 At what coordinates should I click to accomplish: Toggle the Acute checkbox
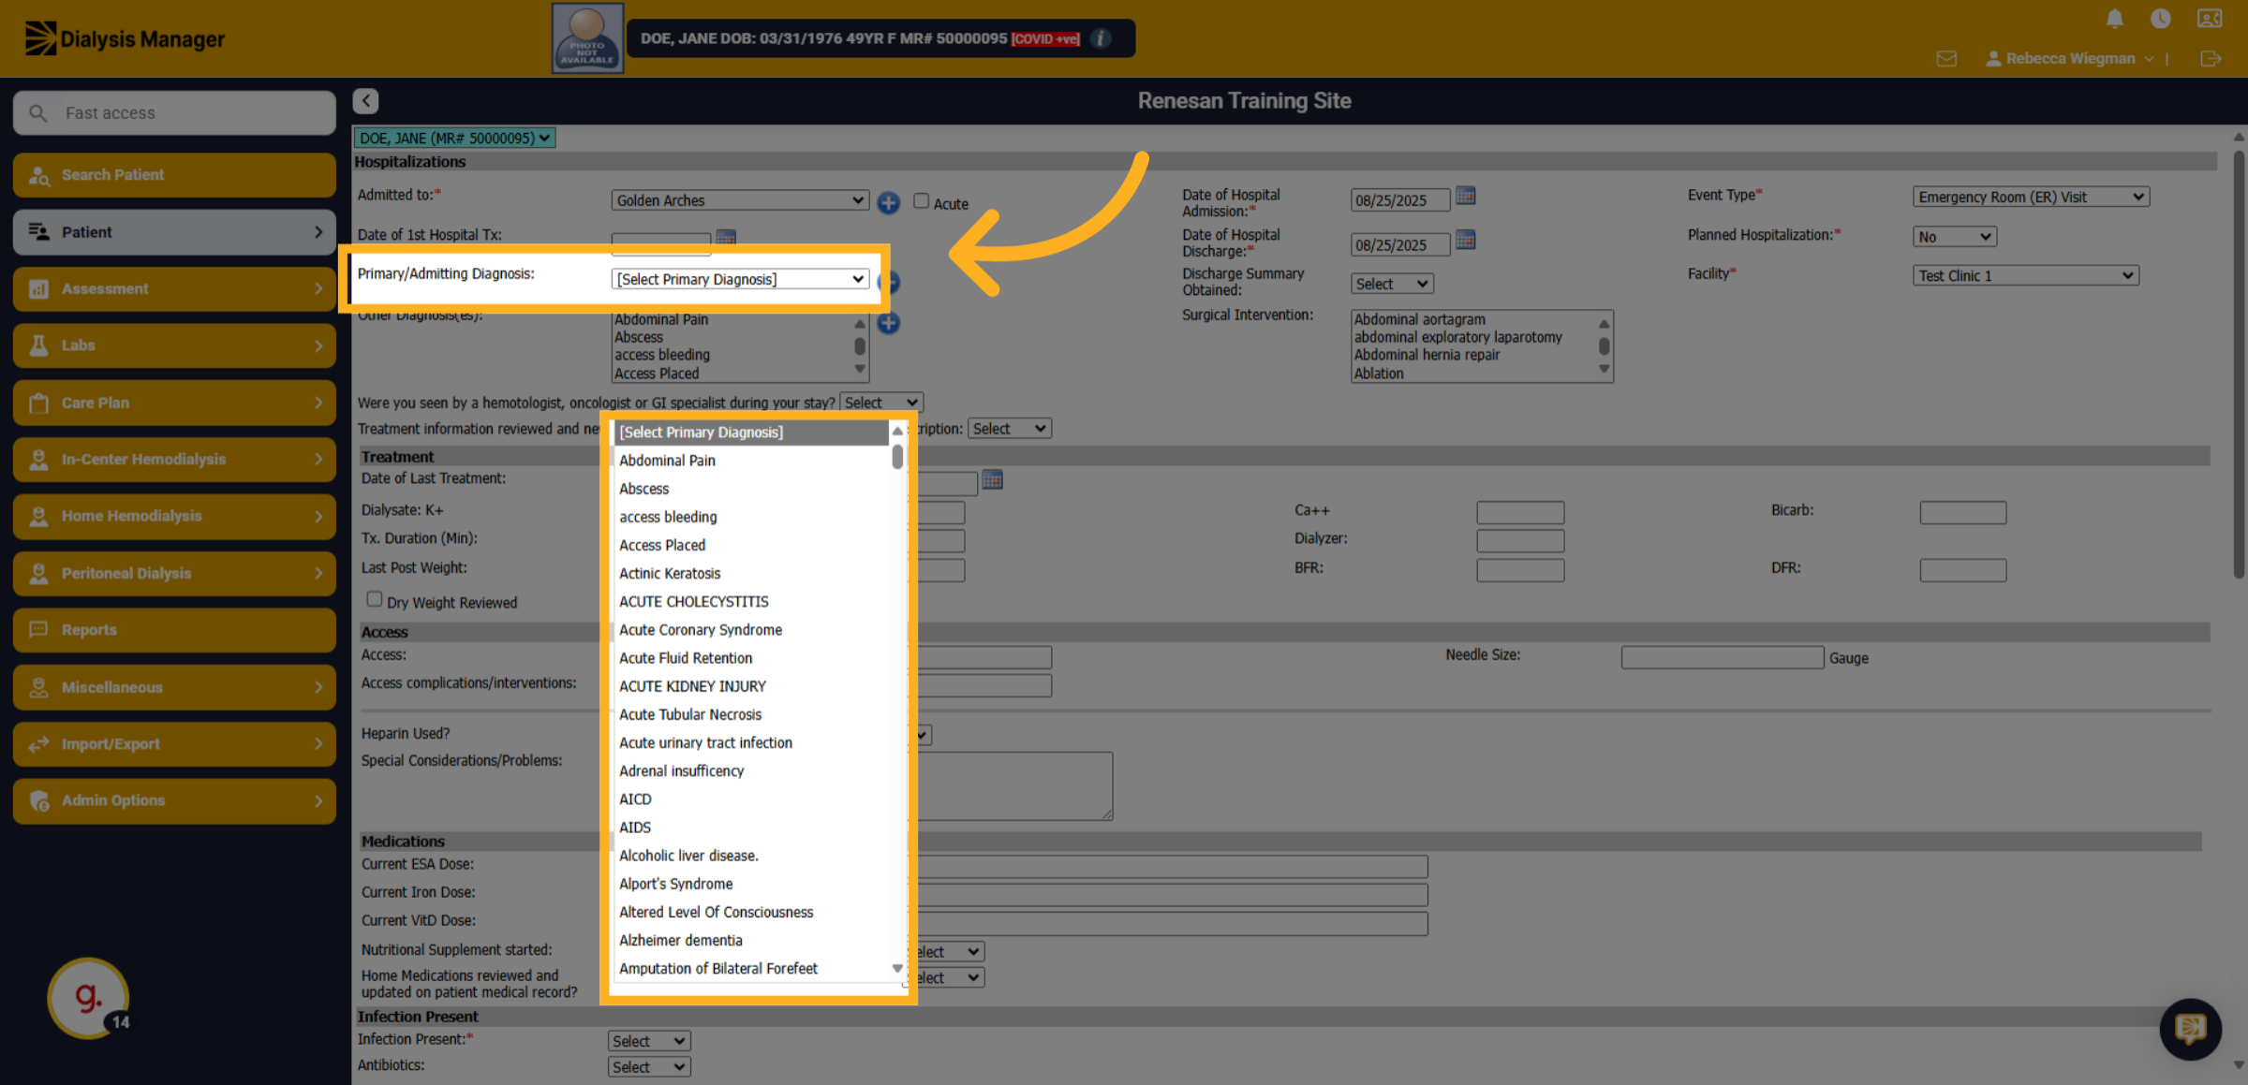tap(922, 201)
